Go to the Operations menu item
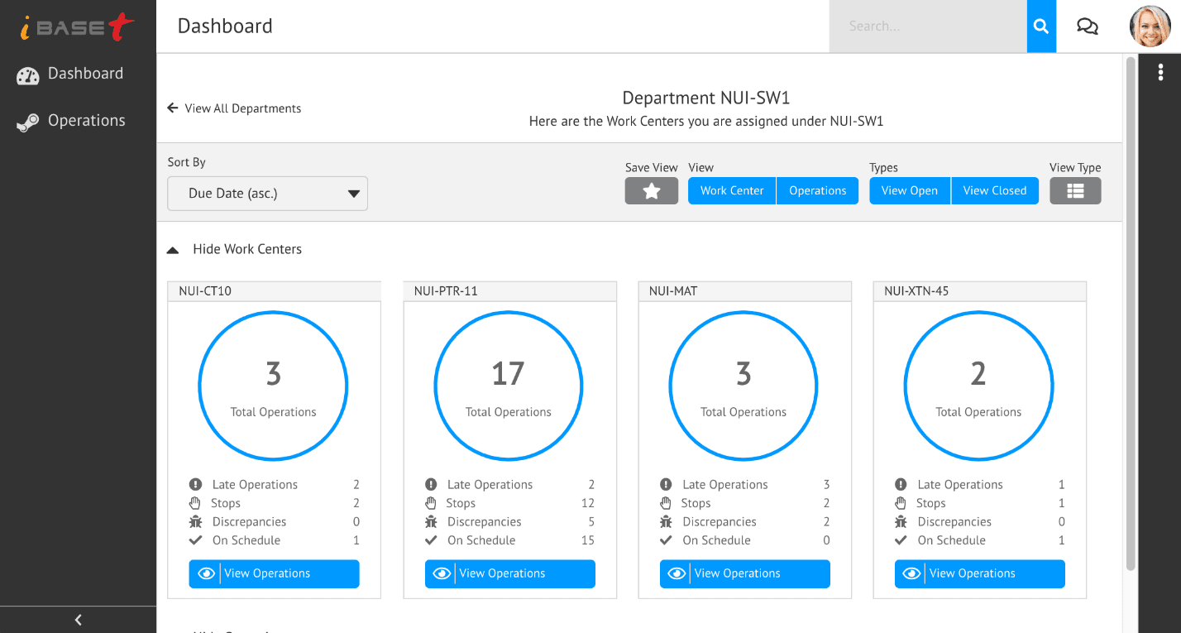The image size is (1181, 633). click(85, 120)
